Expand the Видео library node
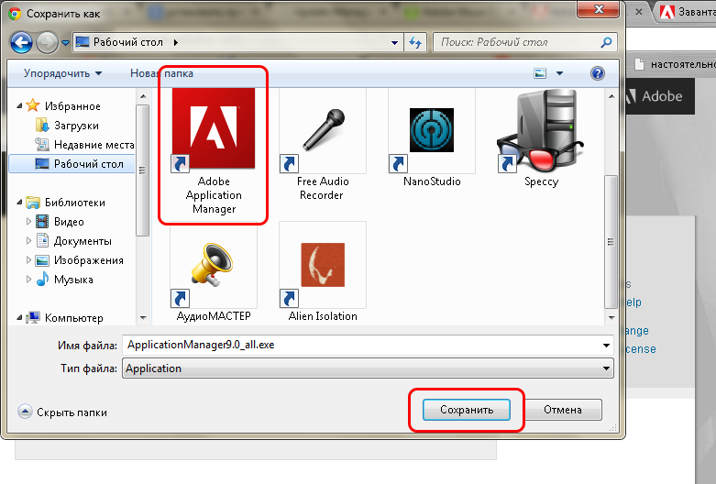The image size is (716, 484). point(28,222)
